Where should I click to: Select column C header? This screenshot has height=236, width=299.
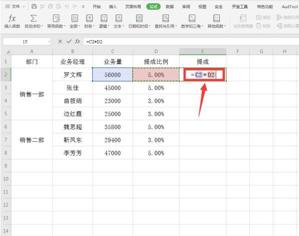pyautogui.click(x=113, y=52)
